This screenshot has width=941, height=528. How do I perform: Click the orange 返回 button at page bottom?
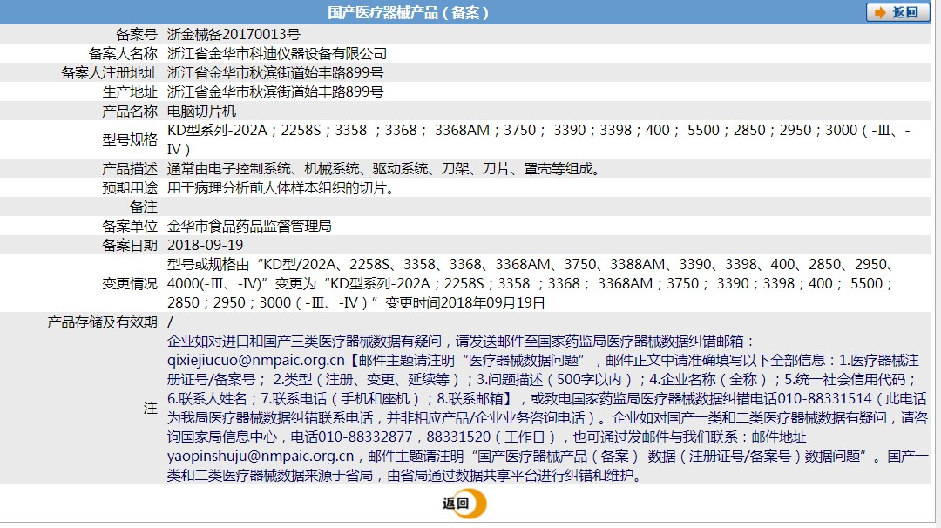point(464,504)
